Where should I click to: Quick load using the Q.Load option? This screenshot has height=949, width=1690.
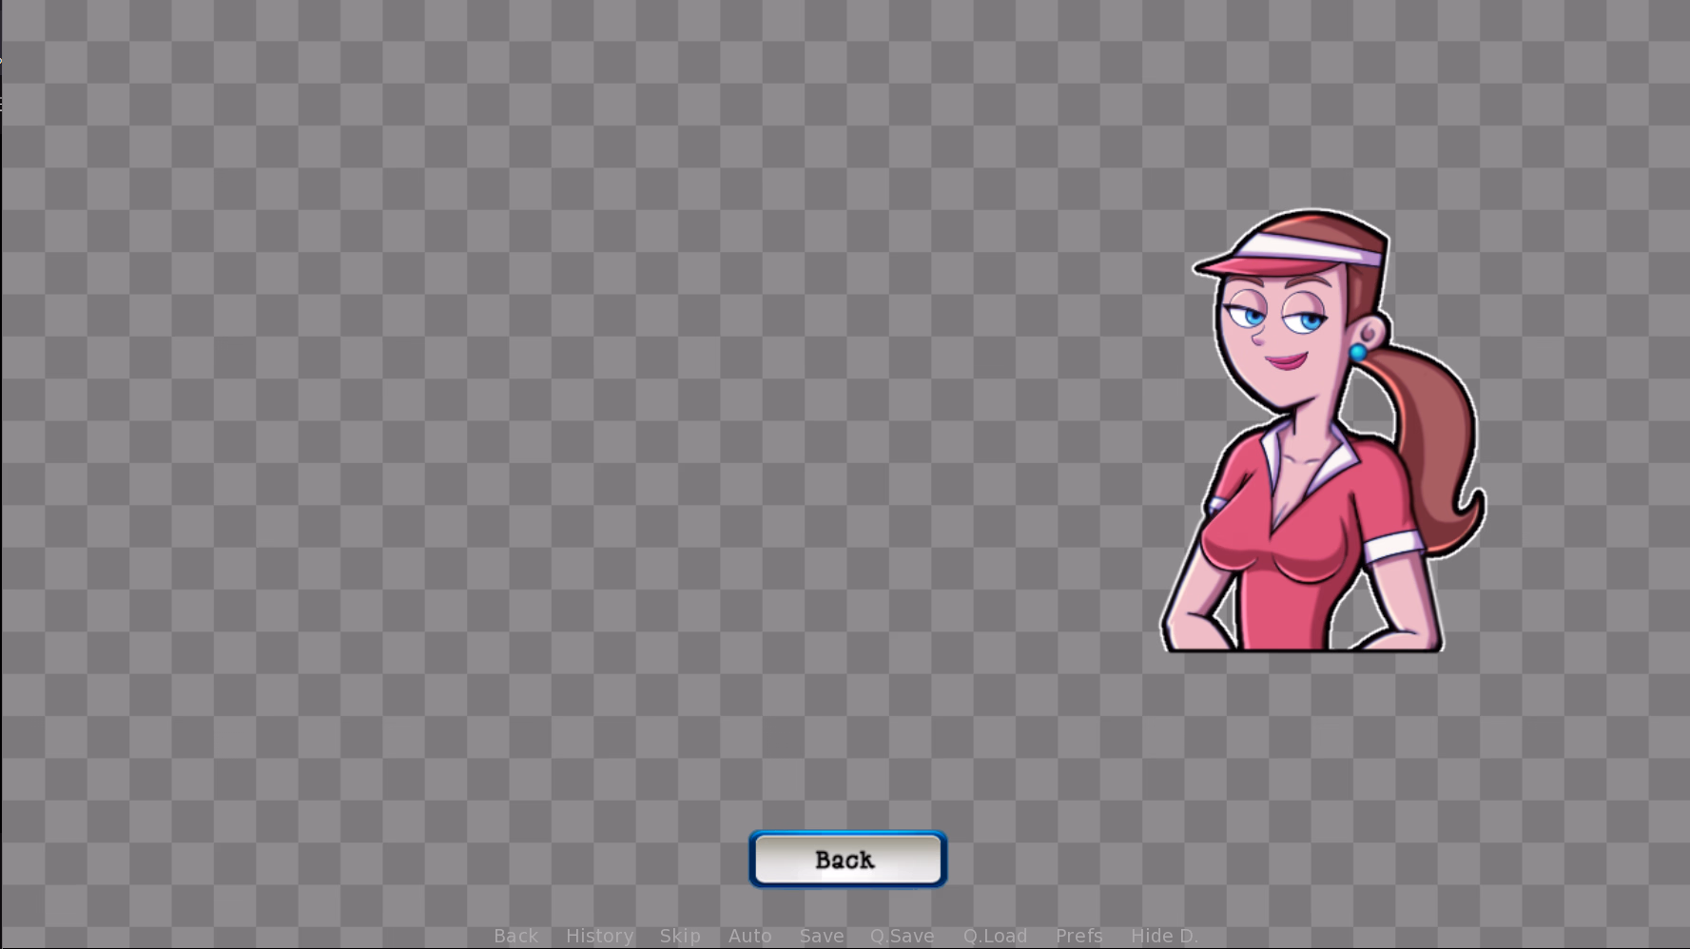995,936
